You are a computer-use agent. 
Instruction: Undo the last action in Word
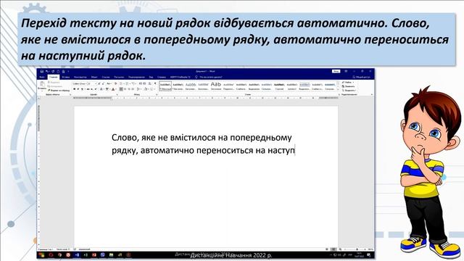[x=46, y=71]
